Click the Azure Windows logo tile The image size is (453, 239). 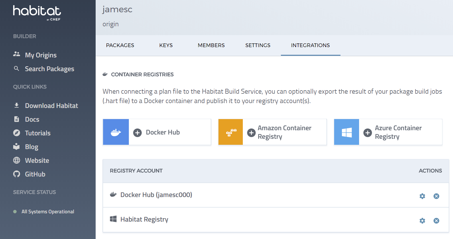pyautogui.click(x=346, y=132)
